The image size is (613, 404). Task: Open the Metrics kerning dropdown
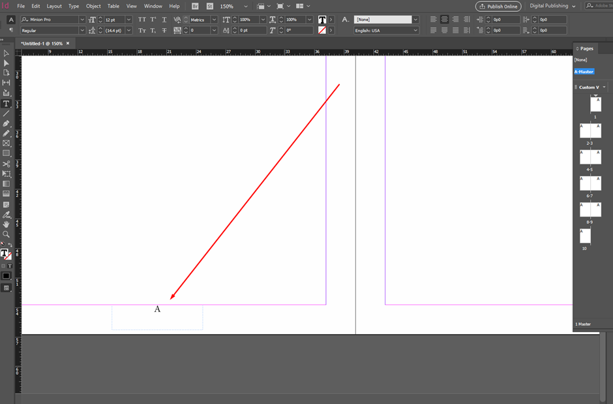click(x=214, y=20)
